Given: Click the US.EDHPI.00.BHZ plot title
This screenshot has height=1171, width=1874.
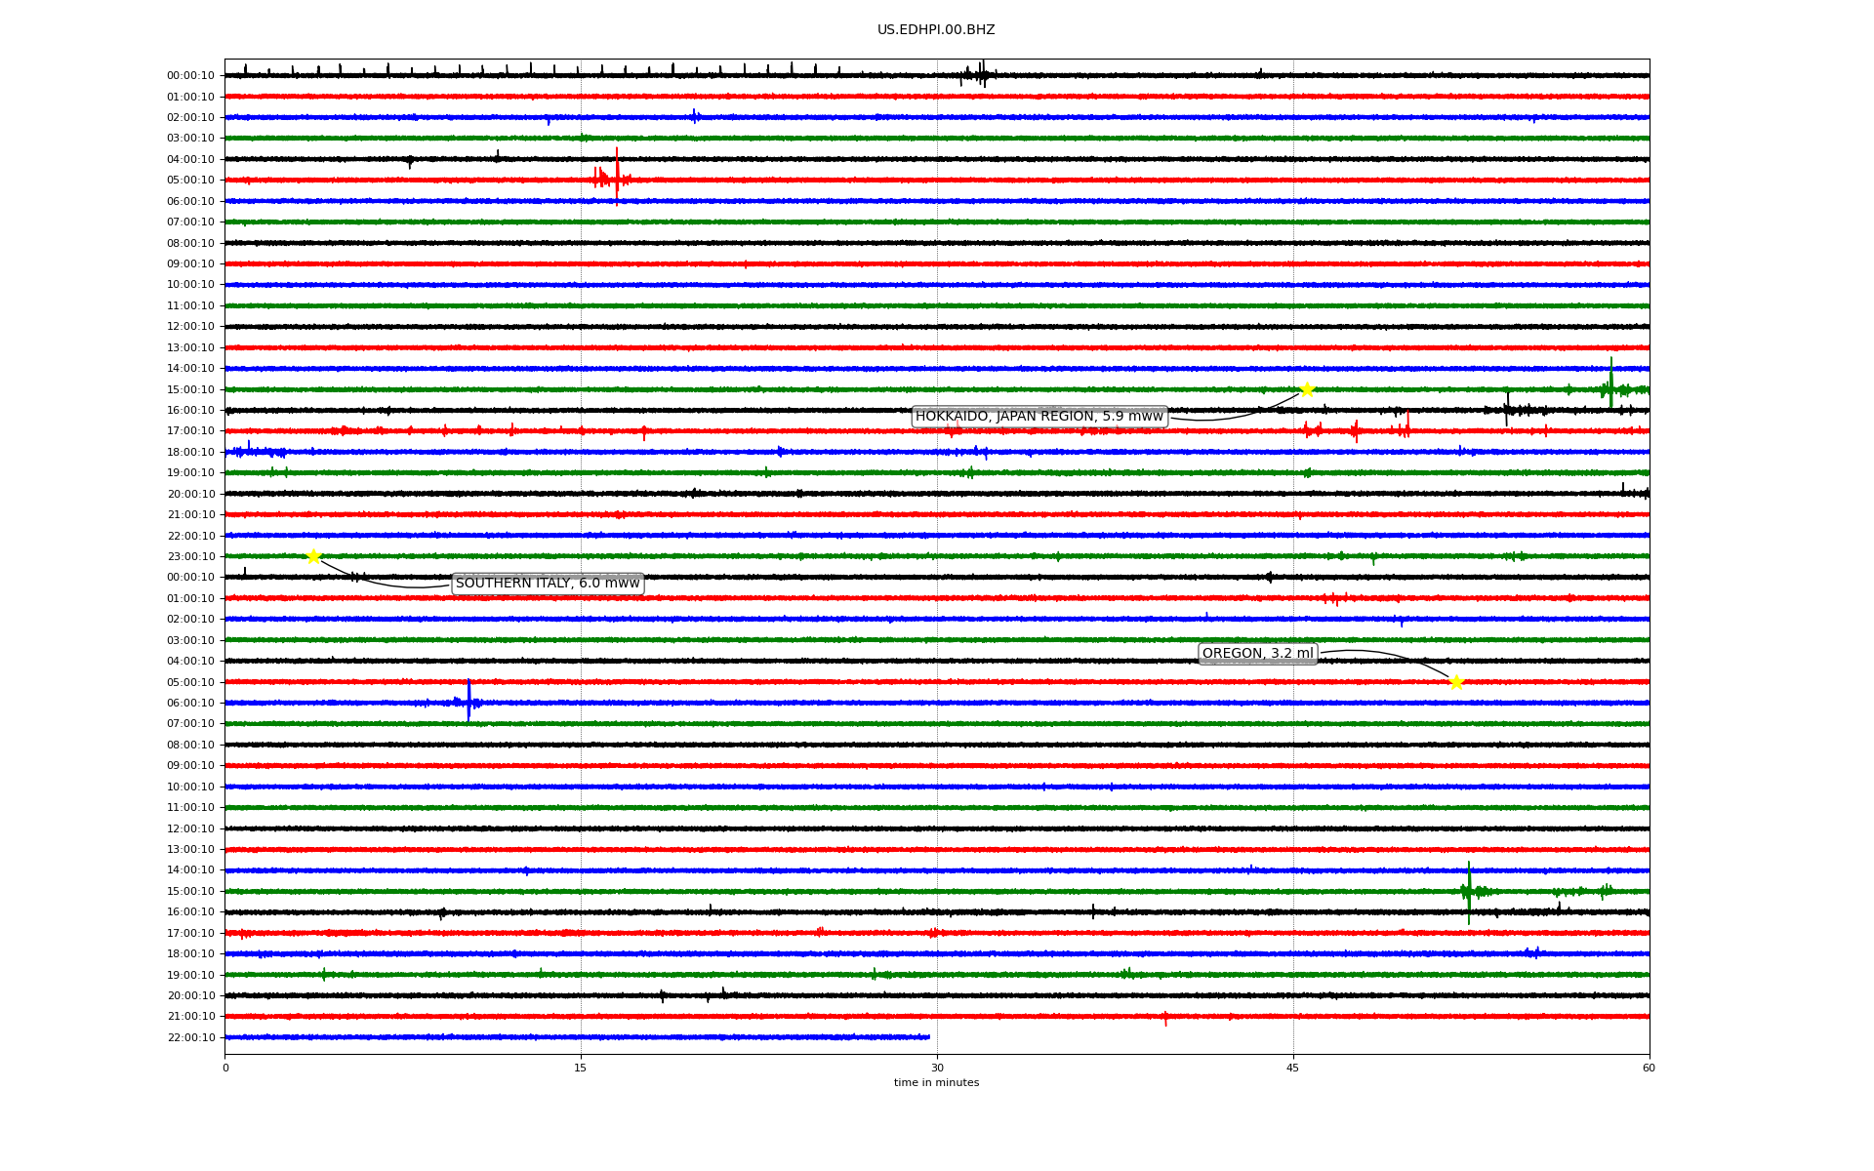Looking at the screenshot, I should point(936,30).
